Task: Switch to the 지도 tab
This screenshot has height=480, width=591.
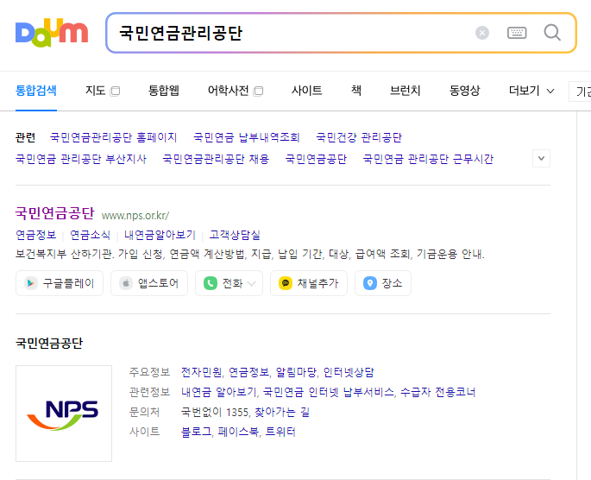Action: point(95,91)
